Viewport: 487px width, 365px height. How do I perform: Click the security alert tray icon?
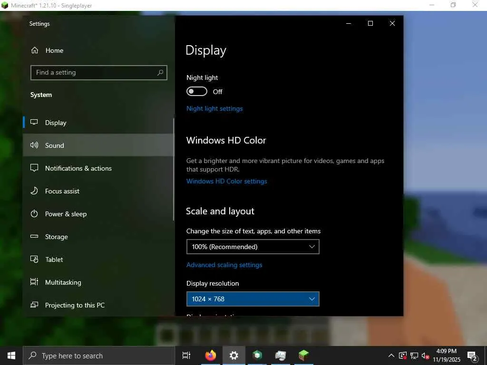pyautogui.click(x=403, y=355)
